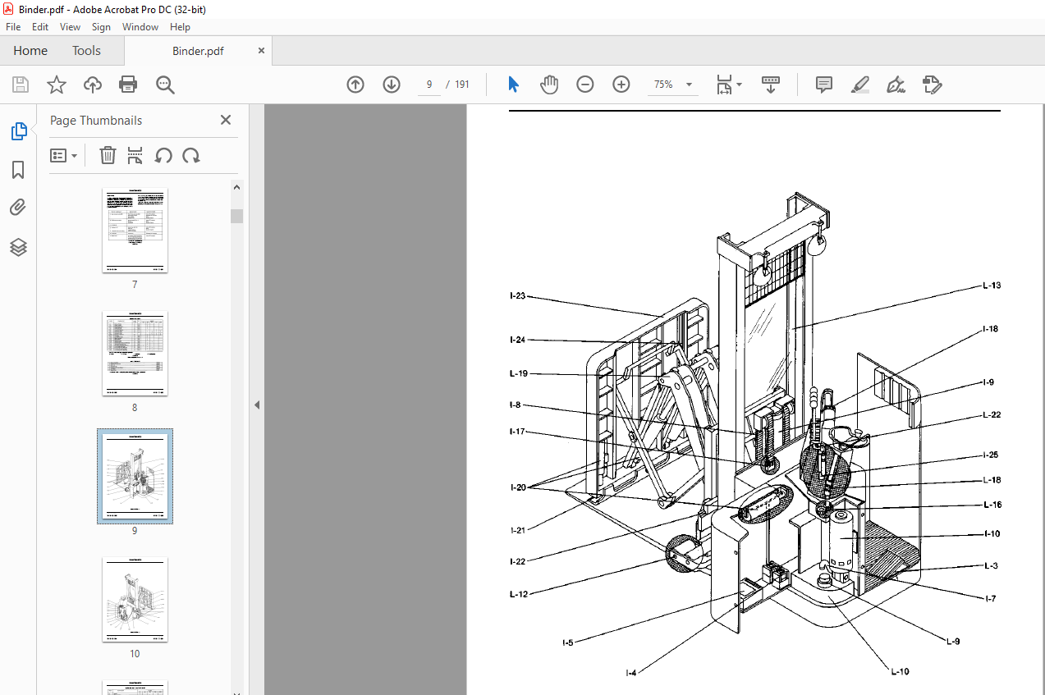Zoom out with the minus icon
Screen dimensions: 1045x695
[585, 85]
